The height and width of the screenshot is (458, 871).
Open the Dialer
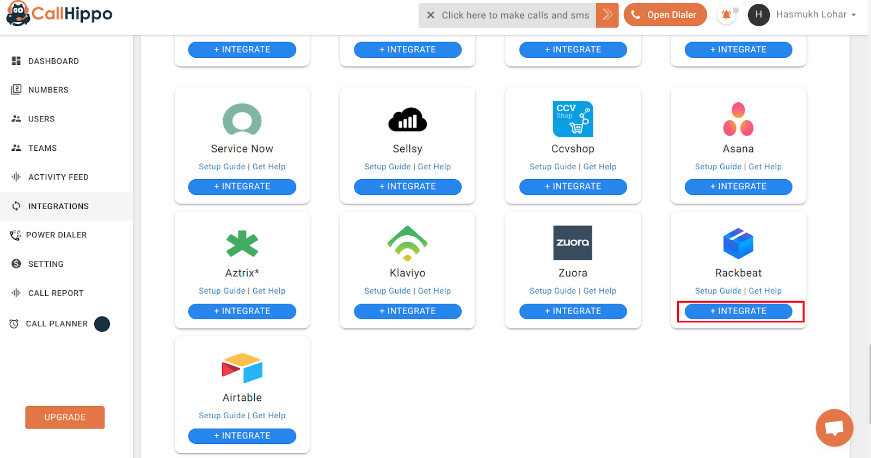pos(665,15)
